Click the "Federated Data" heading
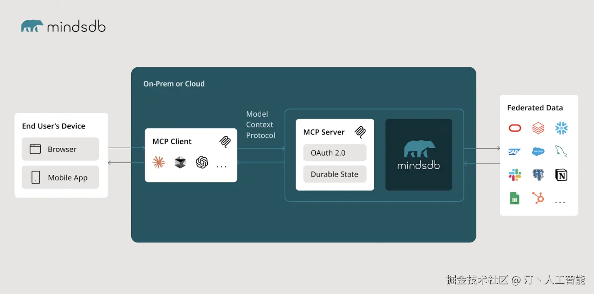 point(535,108)
